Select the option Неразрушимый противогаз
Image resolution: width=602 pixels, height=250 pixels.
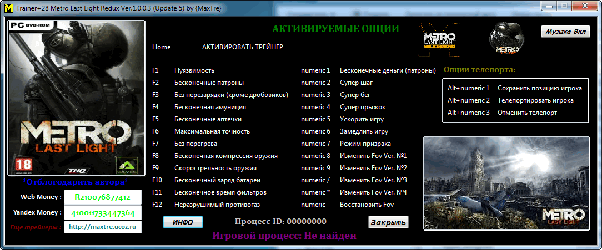click(x=217, y=205)
